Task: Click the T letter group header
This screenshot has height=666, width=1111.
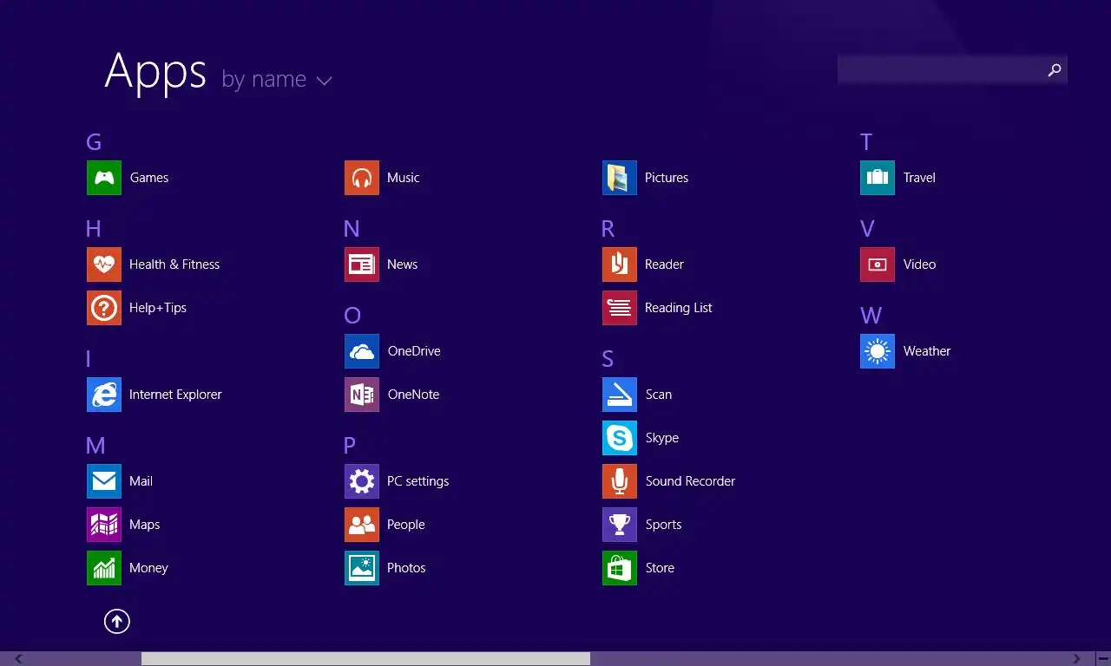Action: [x=866, y=142]
